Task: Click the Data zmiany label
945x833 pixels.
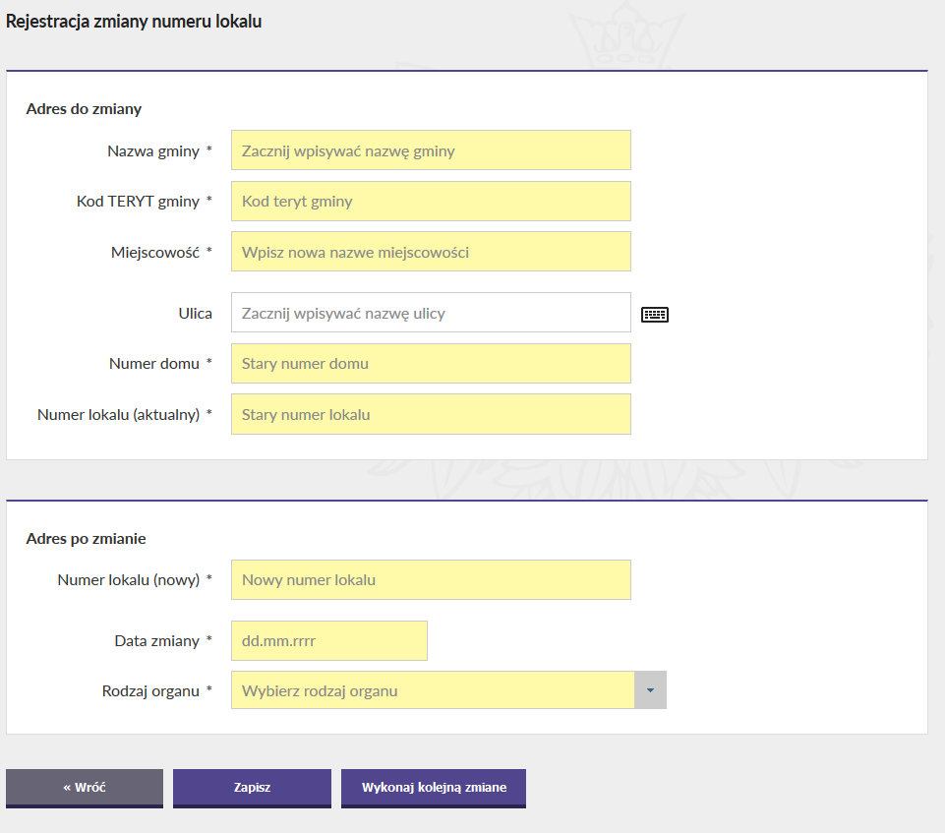Action: coord(156,640)
